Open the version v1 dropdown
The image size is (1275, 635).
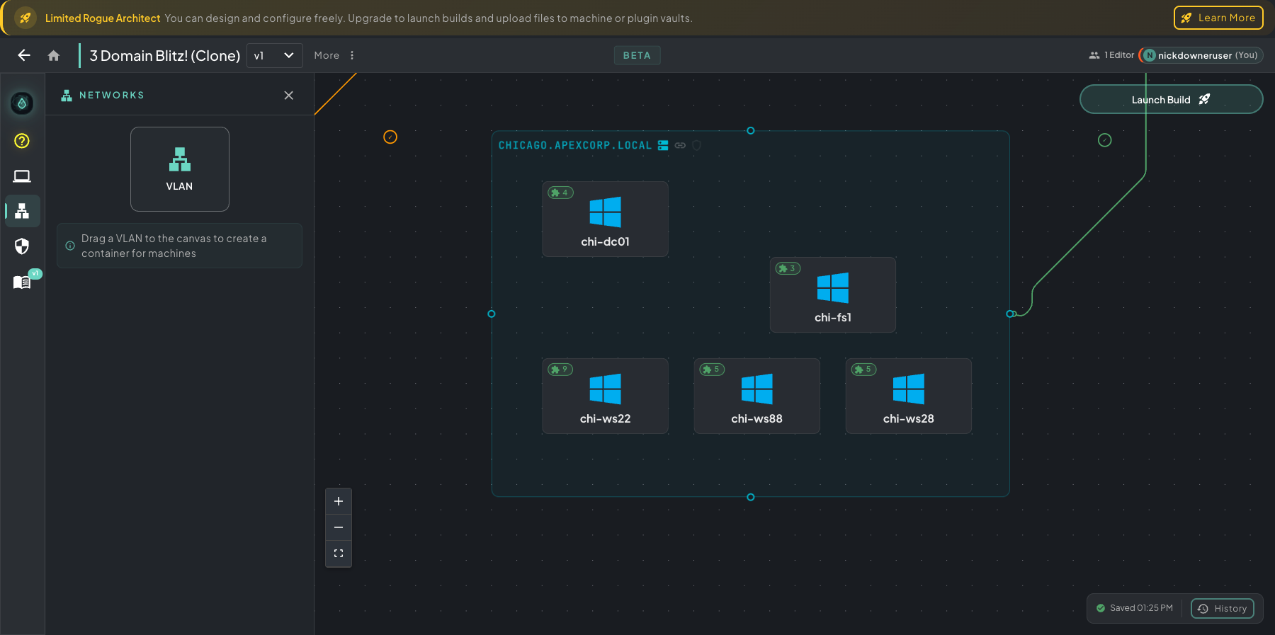(x=274, y=55)
